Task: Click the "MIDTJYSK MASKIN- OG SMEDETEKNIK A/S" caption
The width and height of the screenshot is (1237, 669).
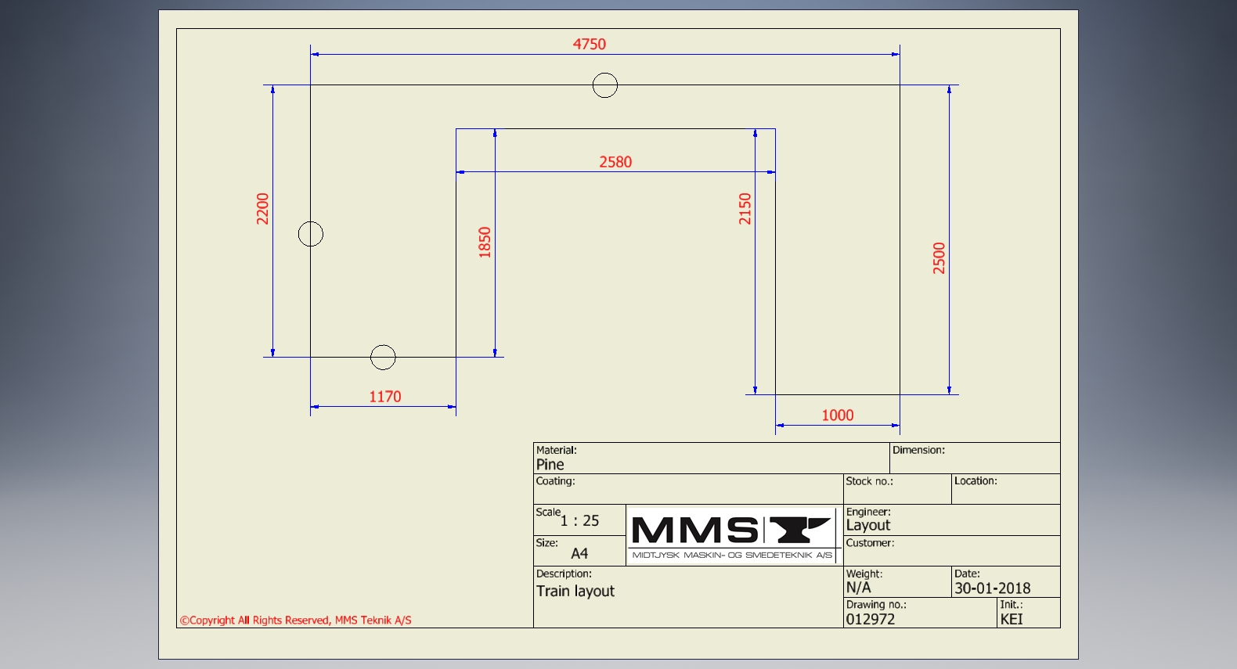Action: 732,555
